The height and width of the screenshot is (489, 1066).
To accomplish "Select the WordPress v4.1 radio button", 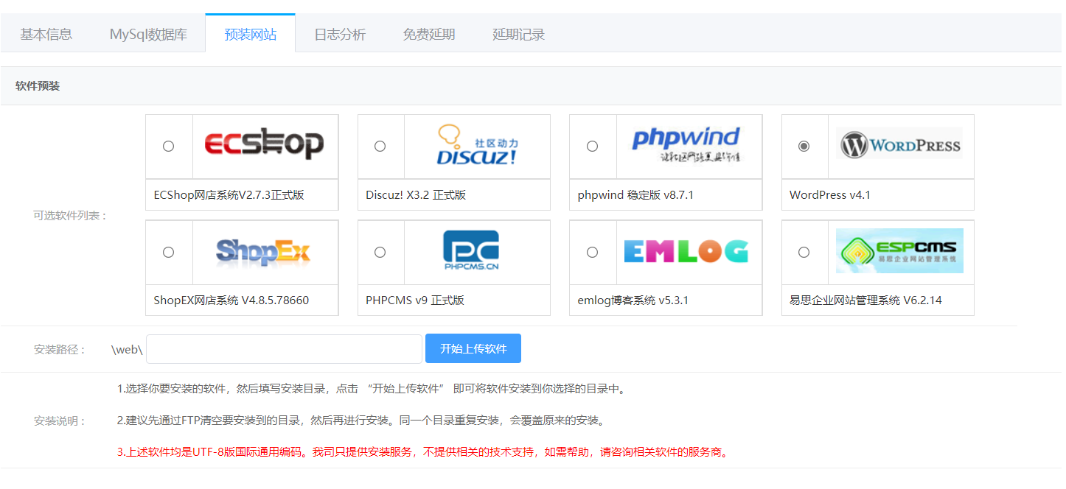I will tap(804, 146).
